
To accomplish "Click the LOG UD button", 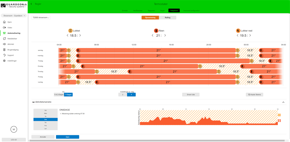I will pyautogui.click(x=14, y=140).
